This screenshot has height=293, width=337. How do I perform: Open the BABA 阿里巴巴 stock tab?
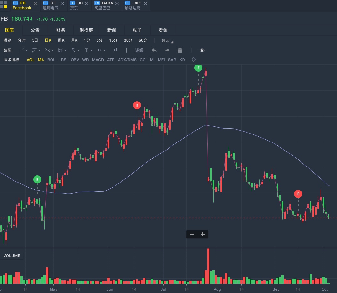tap(103, 5)
